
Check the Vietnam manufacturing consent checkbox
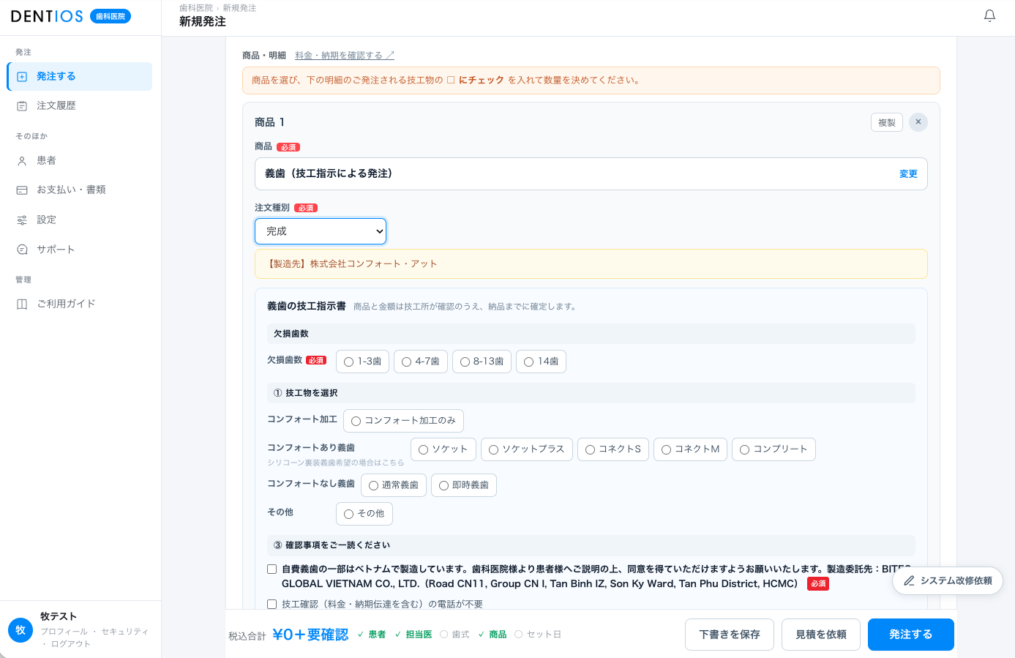271,569
